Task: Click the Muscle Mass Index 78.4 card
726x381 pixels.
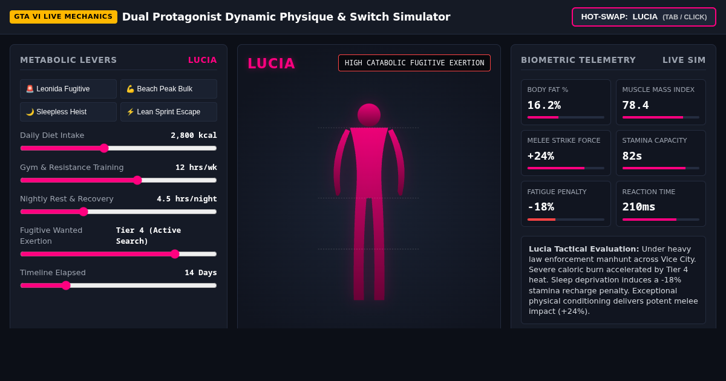Action: tap(661, 102)
